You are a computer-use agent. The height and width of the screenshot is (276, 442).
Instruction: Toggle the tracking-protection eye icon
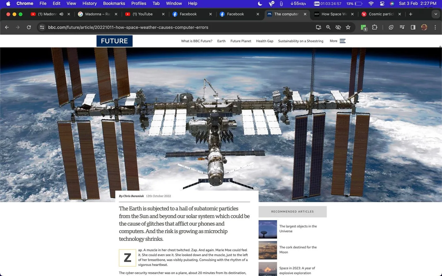tap(338, 27)
